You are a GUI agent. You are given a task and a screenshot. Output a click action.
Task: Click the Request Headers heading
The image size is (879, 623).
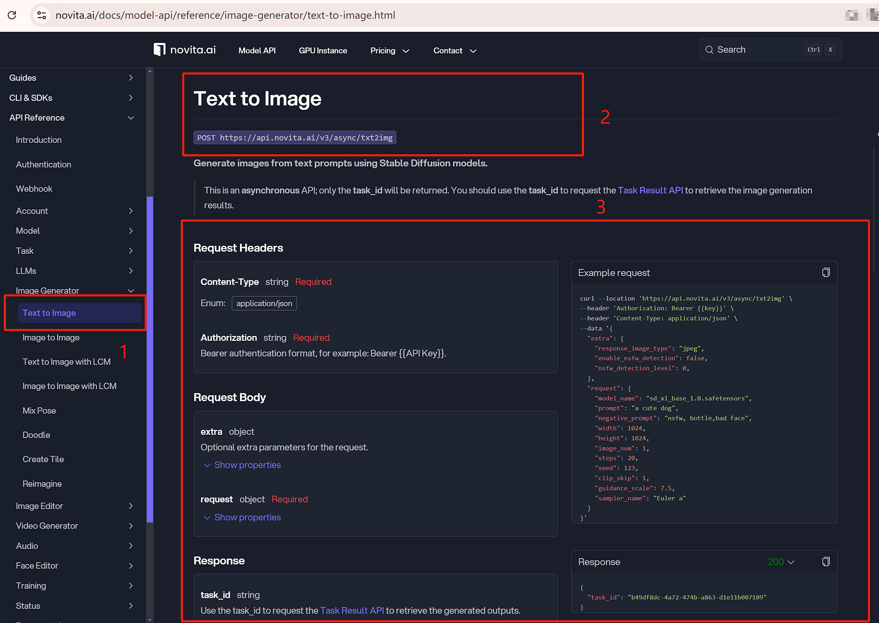click(238, 248)
